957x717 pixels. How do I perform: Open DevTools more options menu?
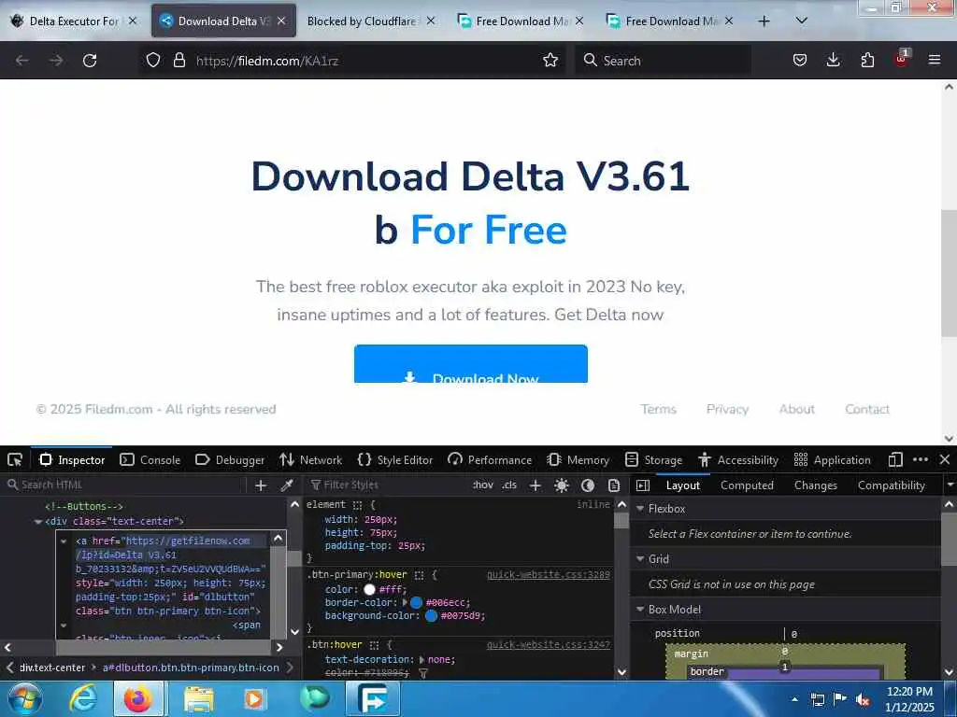coord(921,459)
